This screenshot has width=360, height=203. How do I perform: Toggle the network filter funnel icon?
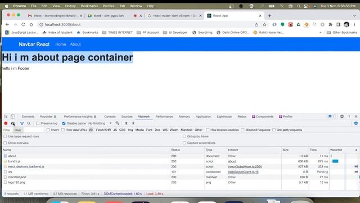(x=22, y=123)
